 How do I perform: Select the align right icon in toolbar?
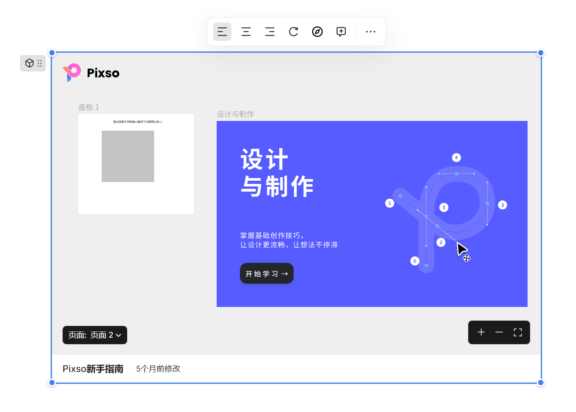tap(270, 32)
